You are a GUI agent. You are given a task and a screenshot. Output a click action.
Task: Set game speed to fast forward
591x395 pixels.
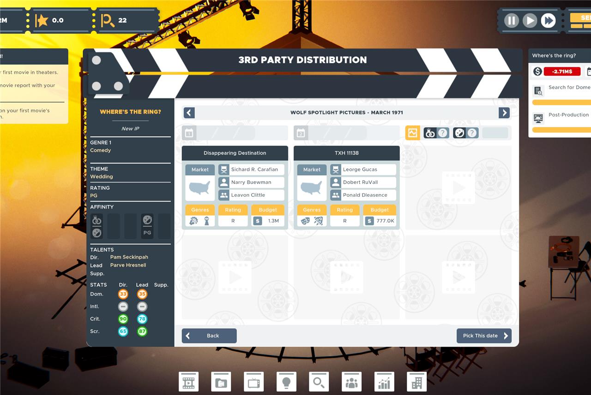(x=548, y=21)
